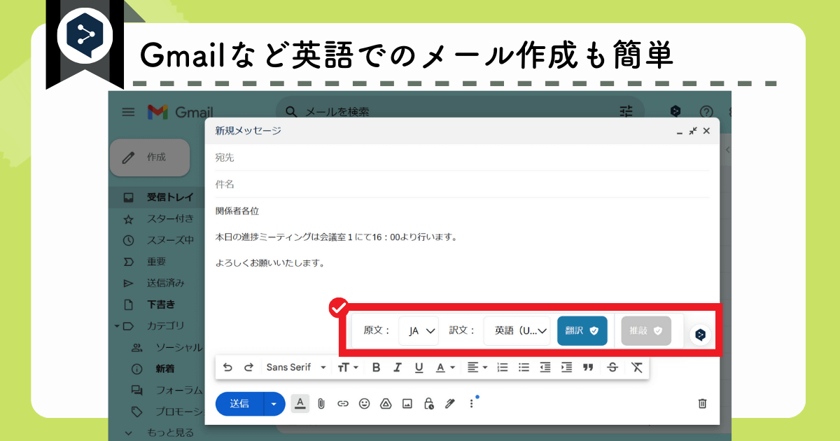Screen dimensions: 840x441
Task: Click the 送信 send button
Action: (x=239, y=404)
